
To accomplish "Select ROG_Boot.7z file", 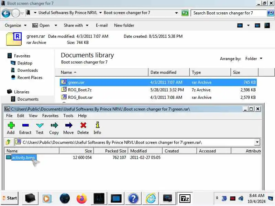I will coord(158,90).
